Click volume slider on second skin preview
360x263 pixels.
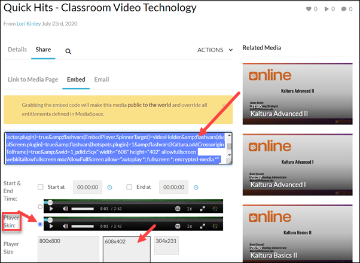(x=83, y=227)
